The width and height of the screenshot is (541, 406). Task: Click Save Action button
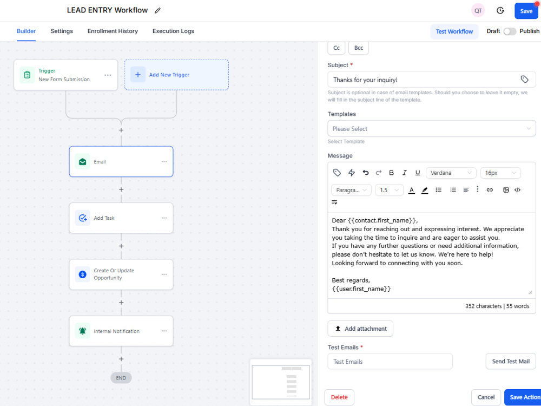[x=523, y=397]
